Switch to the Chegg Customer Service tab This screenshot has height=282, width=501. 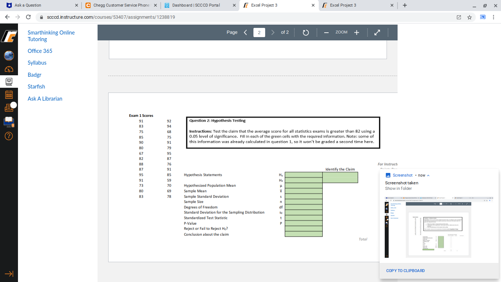coord(120,6)
